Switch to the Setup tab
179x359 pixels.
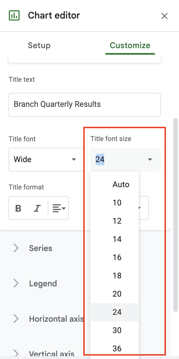coord(39,46)
